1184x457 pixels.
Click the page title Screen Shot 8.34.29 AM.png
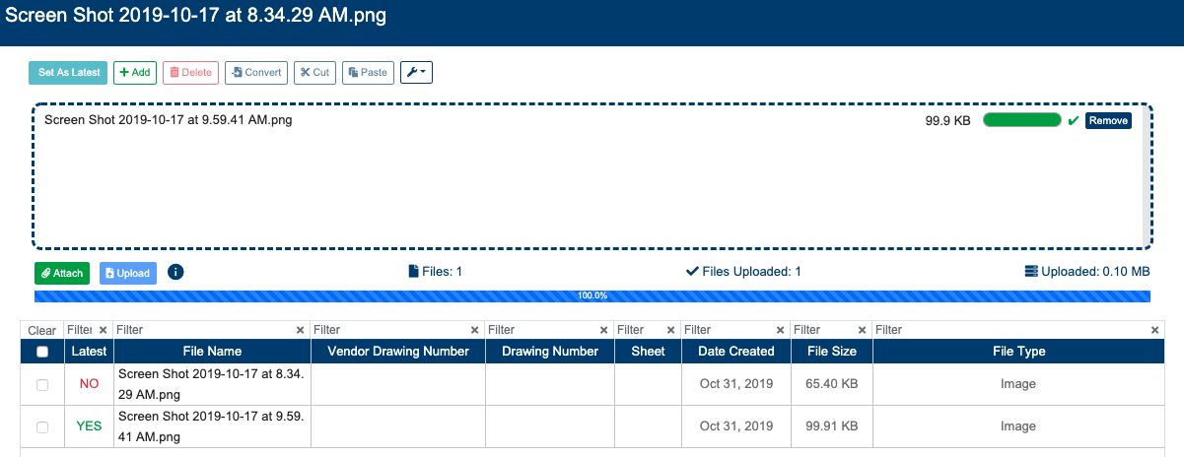tap(196, 17)
